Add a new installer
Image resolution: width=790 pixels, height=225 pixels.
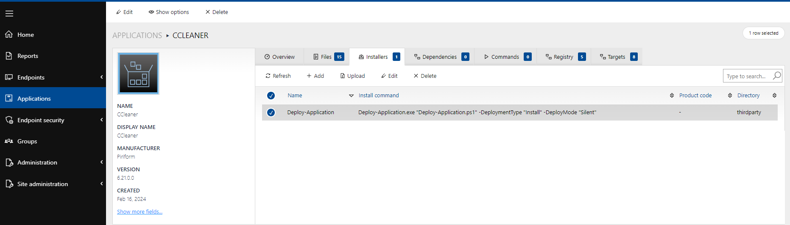[315, 76]
